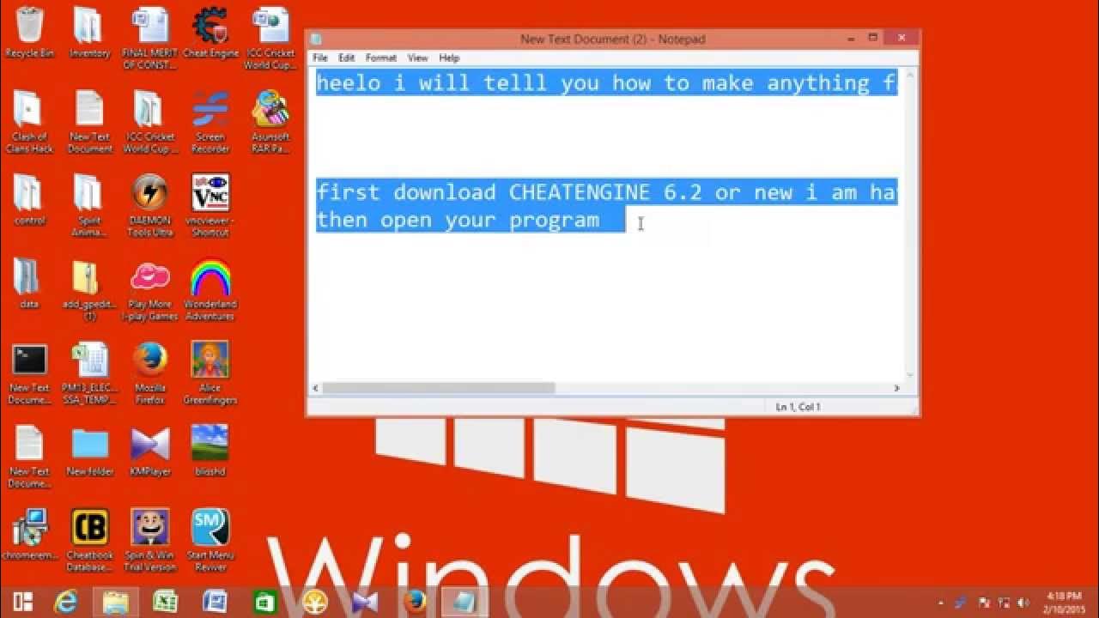This screenshot has width=1099, height=618.
Task: Click the 'first download CHEATENGINE' line
Action: 607,192
